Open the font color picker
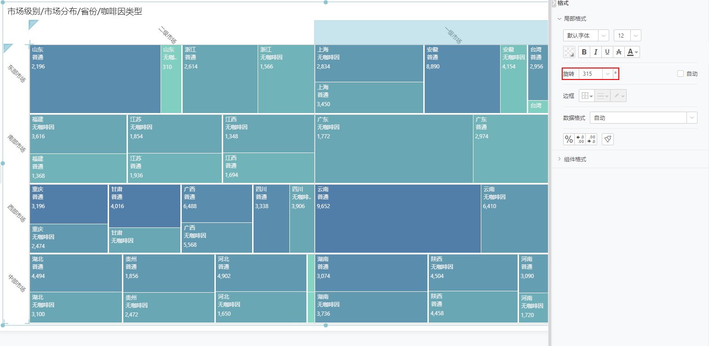This screenshot has height=346, width=709. 633,52
